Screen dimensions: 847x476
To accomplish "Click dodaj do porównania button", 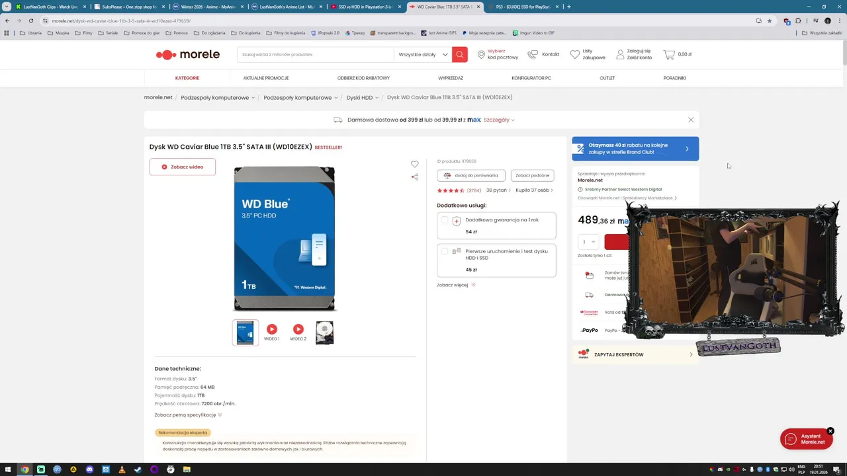I will pos(471,175).
